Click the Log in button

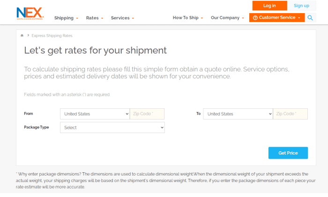269,6
